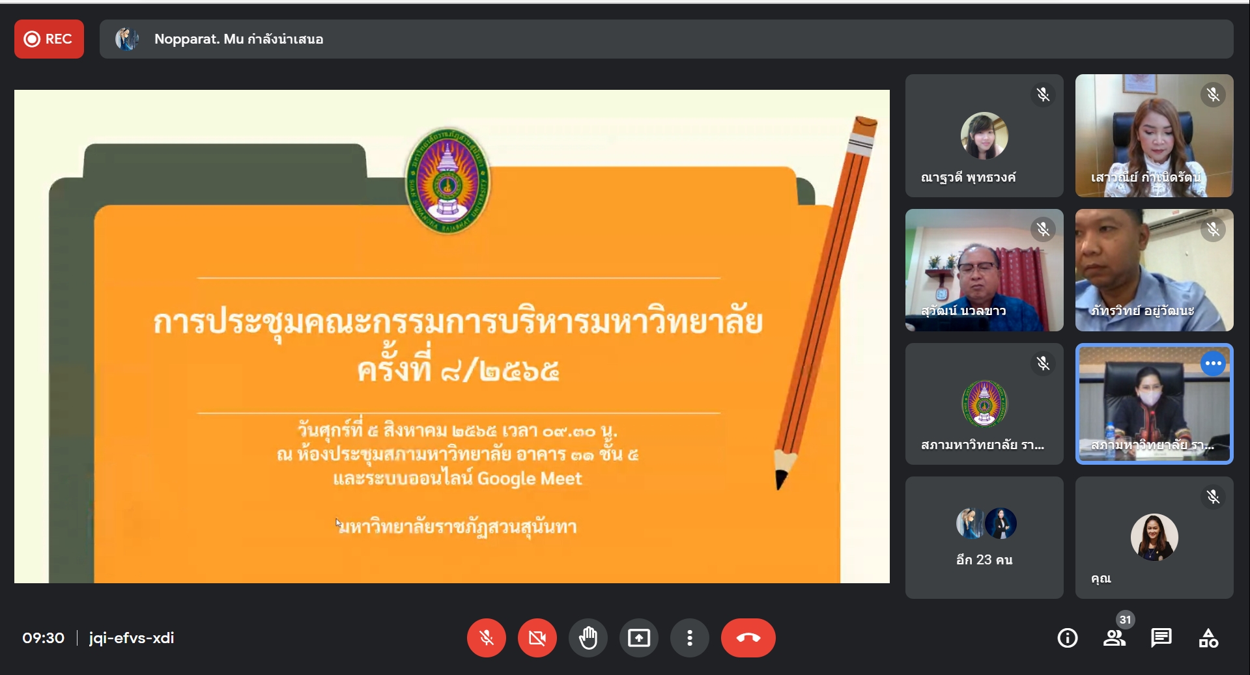This screenshot has height=675, width=1250.
Task: Leave the call with the red hang-up button
Action: tap(748, 638)
